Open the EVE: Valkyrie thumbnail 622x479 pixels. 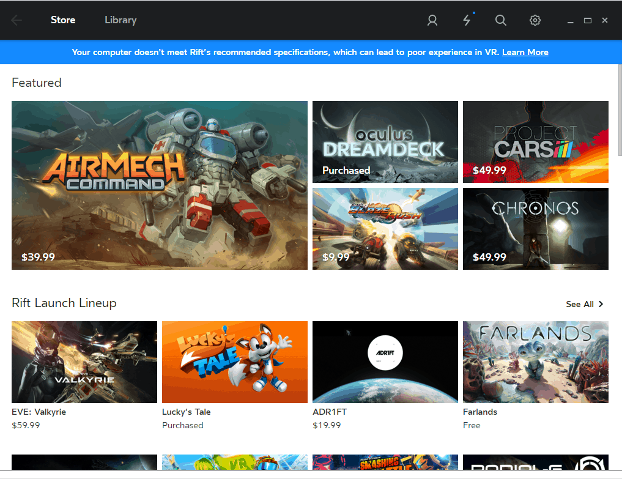click(84, 362)
